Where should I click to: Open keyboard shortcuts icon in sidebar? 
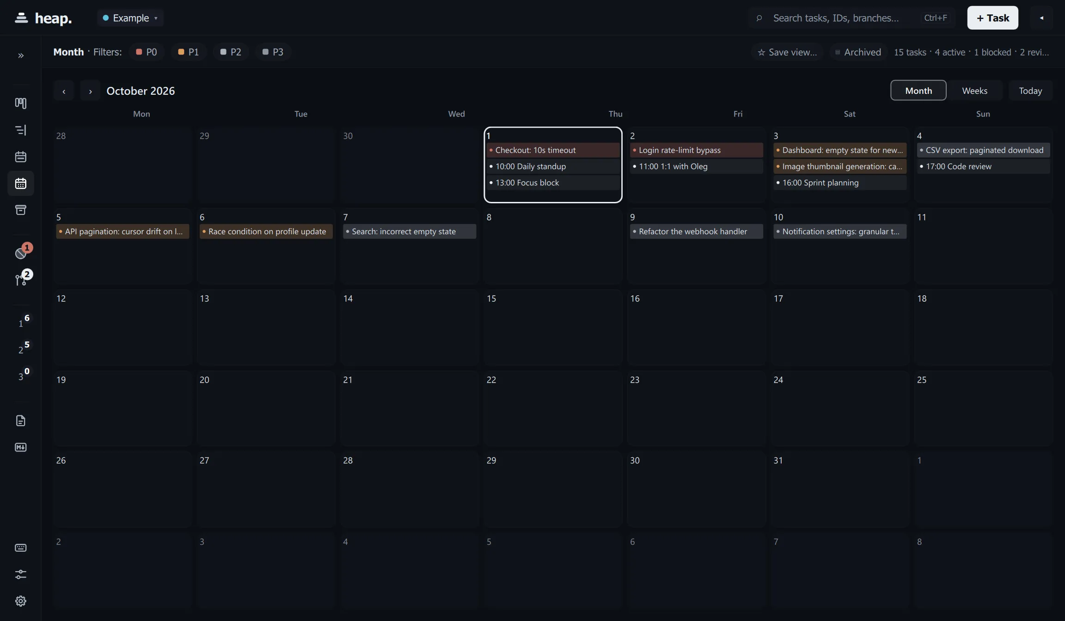click(x=21, y=548)
